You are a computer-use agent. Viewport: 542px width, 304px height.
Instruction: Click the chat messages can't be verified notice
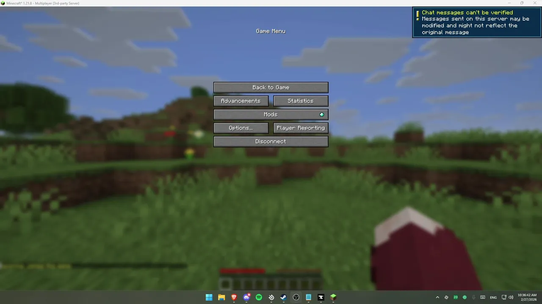[477, 22]
